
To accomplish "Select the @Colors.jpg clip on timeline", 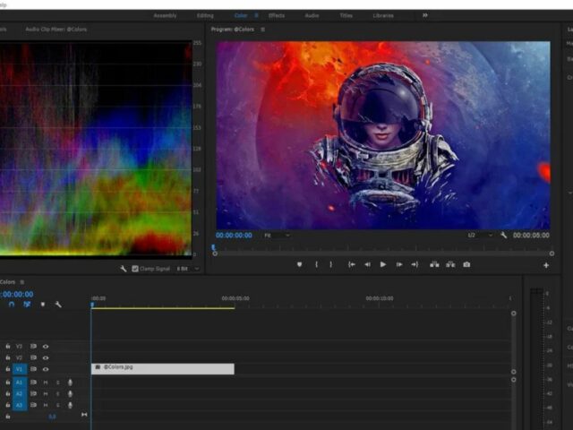I will [162, 368].
